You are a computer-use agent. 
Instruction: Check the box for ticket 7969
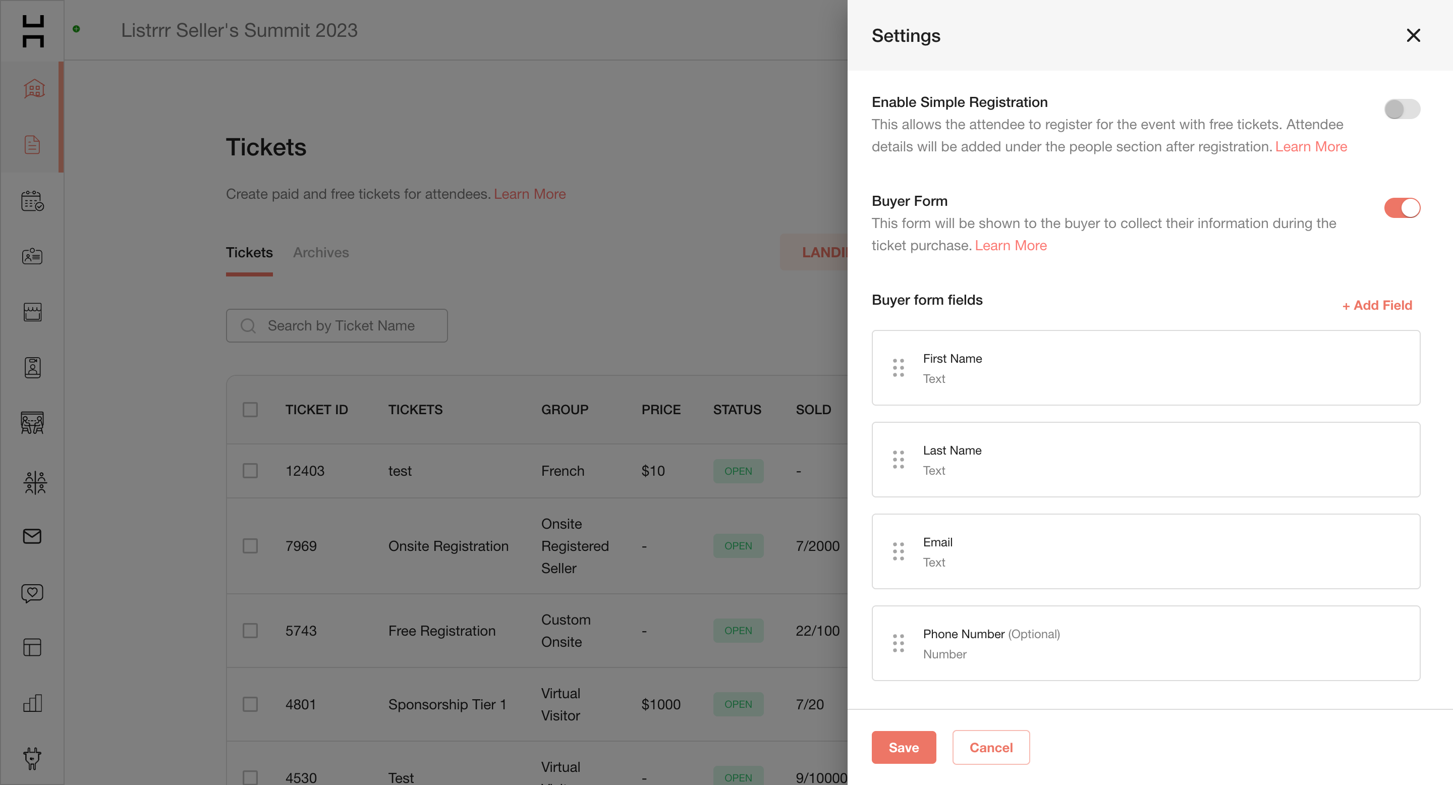[250, 546]
